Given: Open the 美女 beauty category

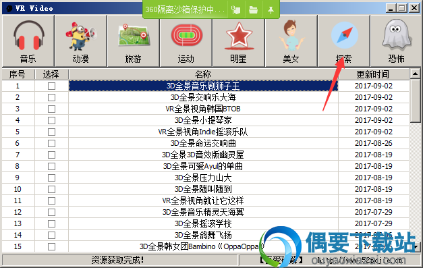Looking at the screenshot, I should coord(291,41).
